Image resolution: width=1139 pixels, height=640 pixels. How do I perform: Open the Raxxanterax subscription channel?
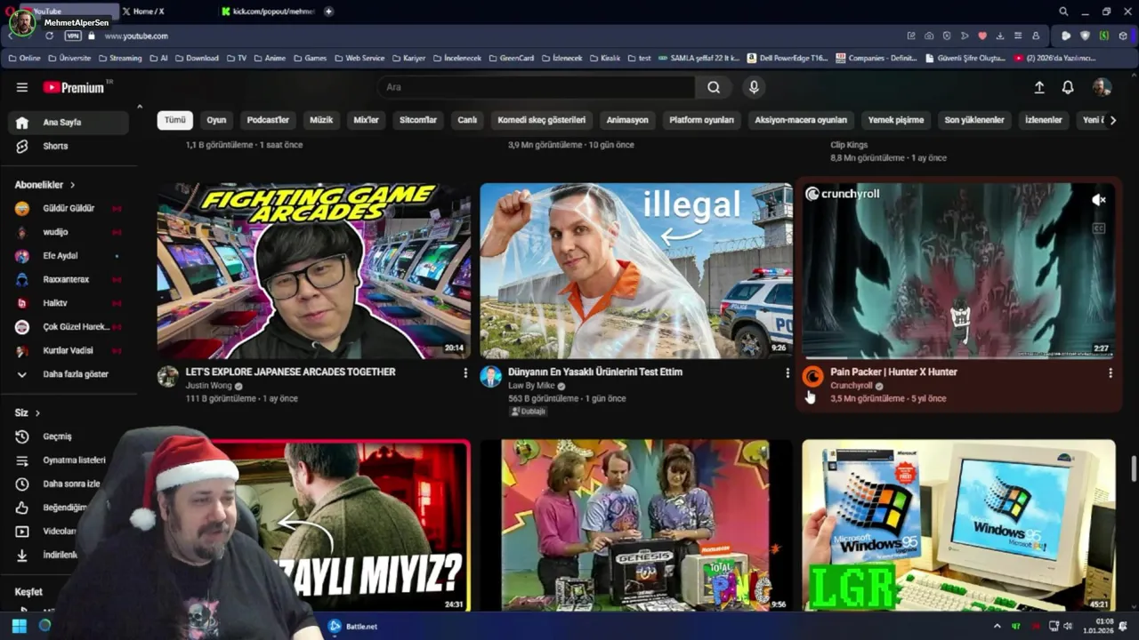[x=69, y=279]
